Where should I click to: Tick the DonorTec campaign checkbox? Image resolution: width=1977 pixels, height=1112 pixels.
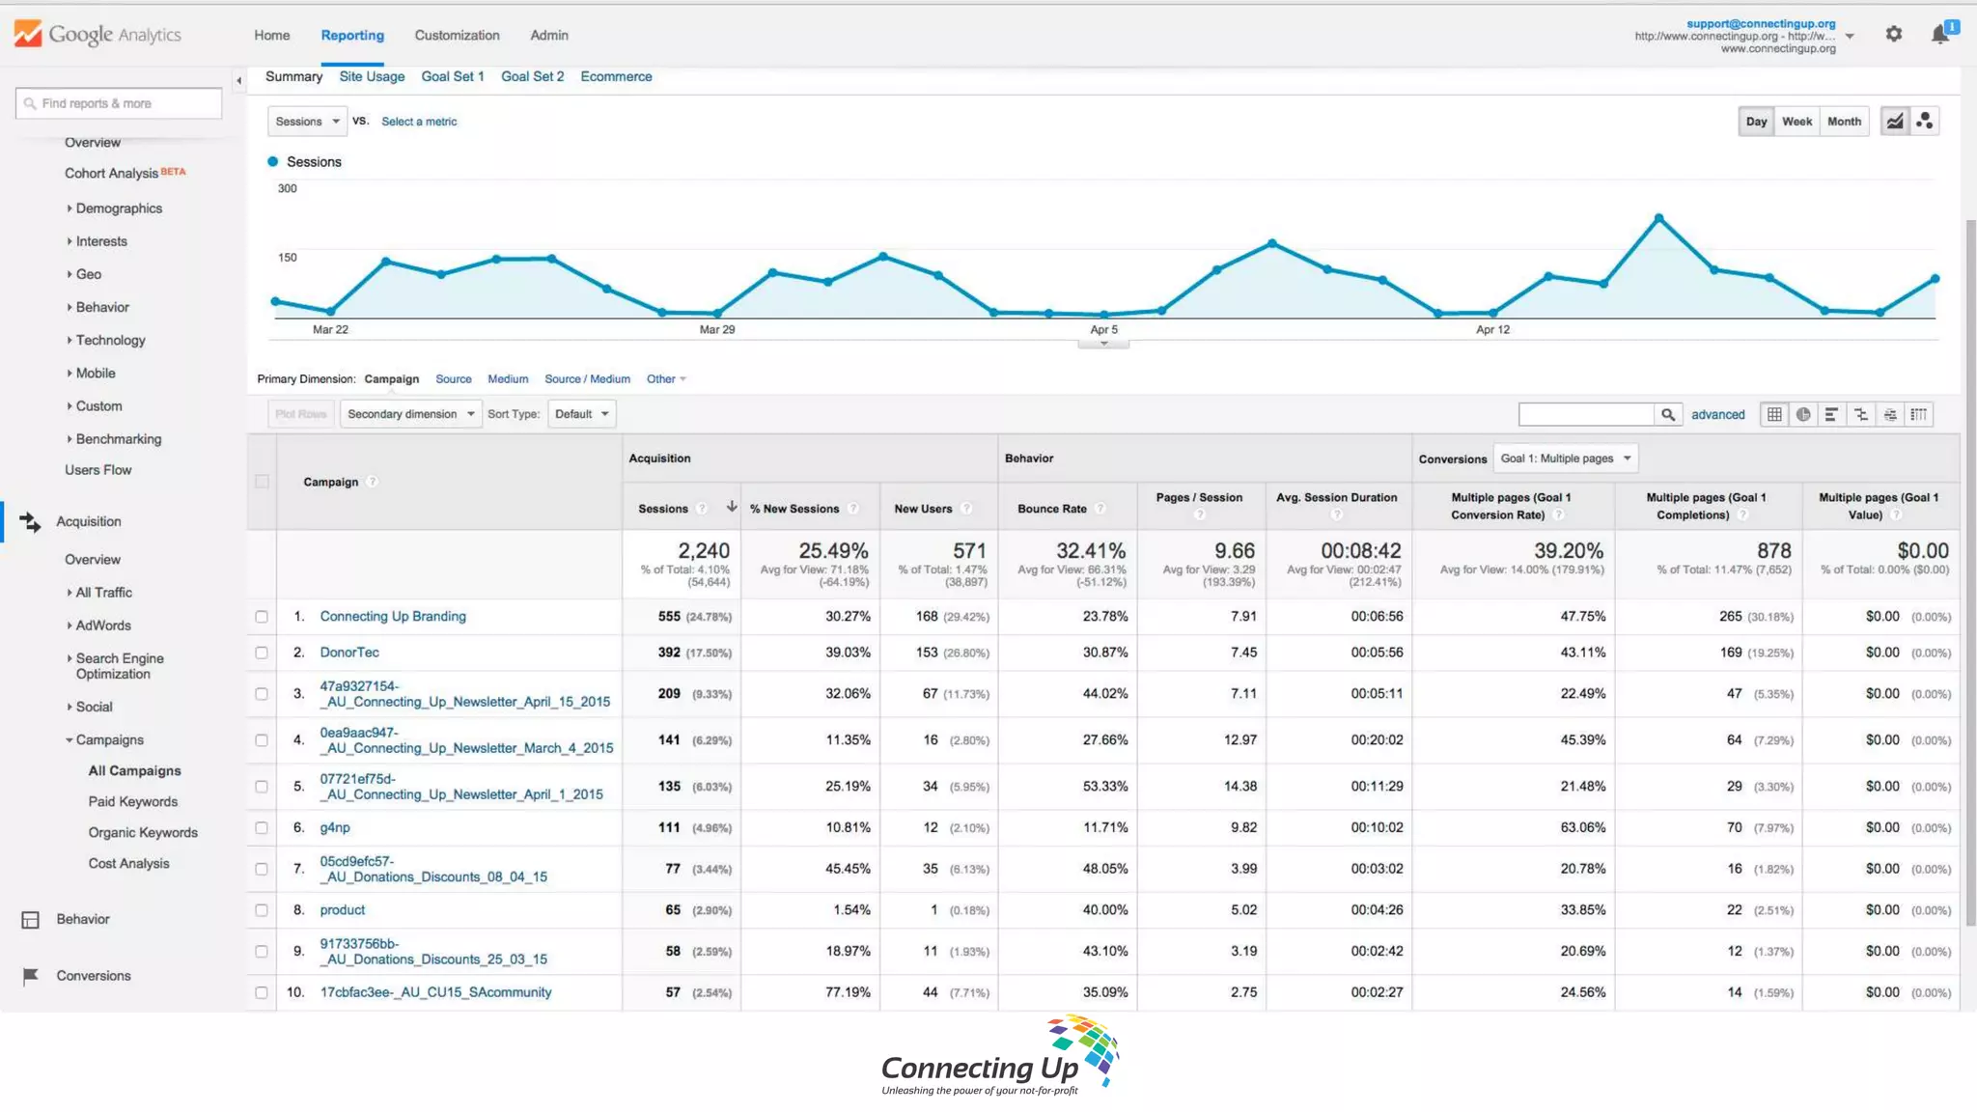tap(262, 653)
